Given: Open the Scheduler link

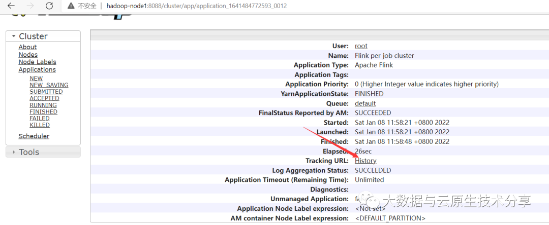Looking at the screenshot, I should (x=34, y=136).
